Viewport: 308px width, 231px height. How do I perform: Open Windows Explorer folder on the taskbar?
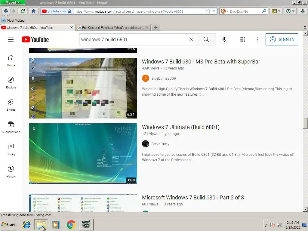[41, 224]
